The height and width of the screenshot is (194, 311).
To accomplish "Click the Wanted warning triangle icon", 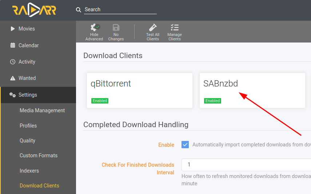I will [x=13, y=78].
